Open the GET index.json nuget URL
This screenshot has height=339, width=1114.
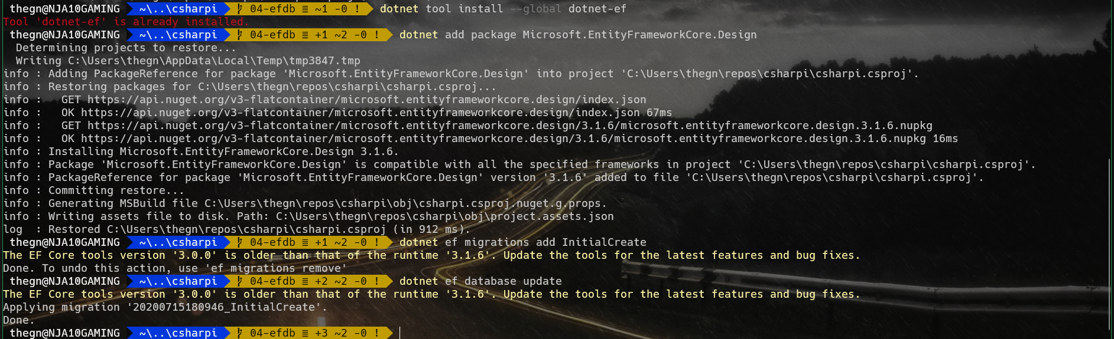pyautogui.click(x=366, y=100)
